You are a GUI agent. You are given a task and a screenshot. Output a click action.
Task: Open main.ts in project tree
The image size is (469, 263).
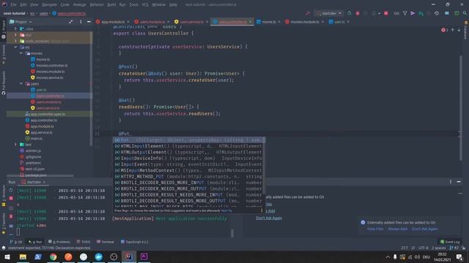click(34, 139)
